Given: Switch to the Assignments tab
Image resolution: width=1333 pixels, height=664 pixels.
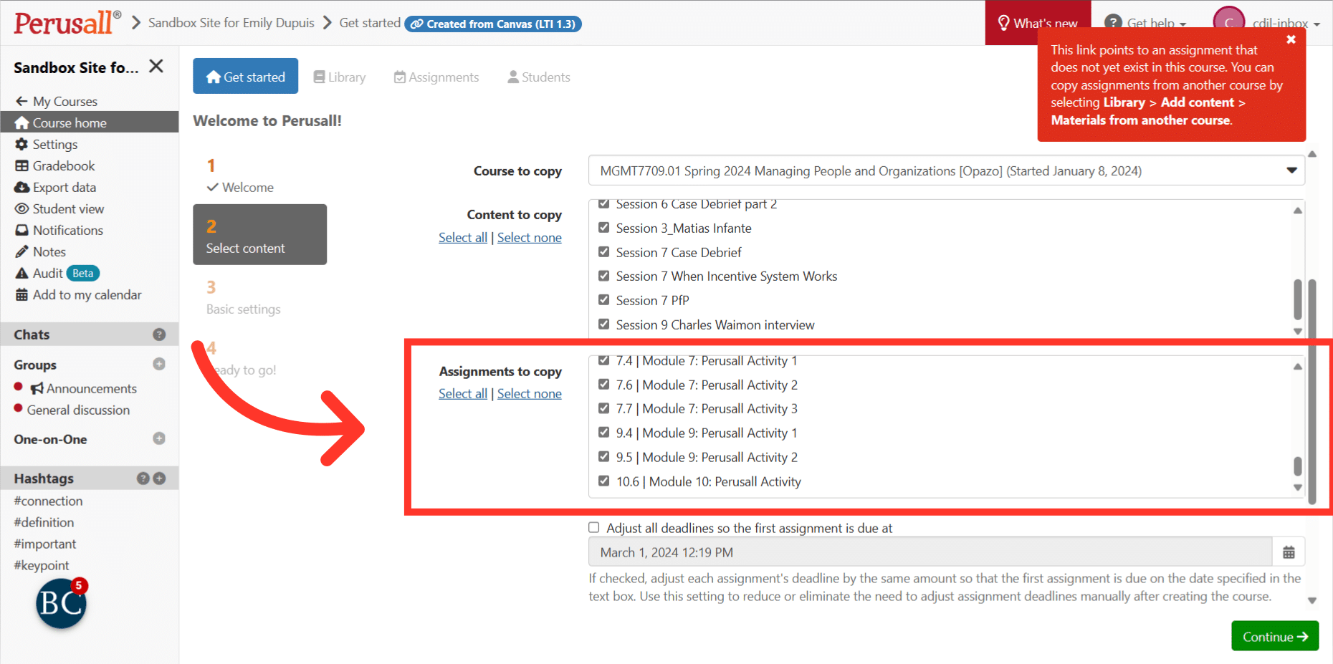Looking at the screenshot, I should point(436,77).
